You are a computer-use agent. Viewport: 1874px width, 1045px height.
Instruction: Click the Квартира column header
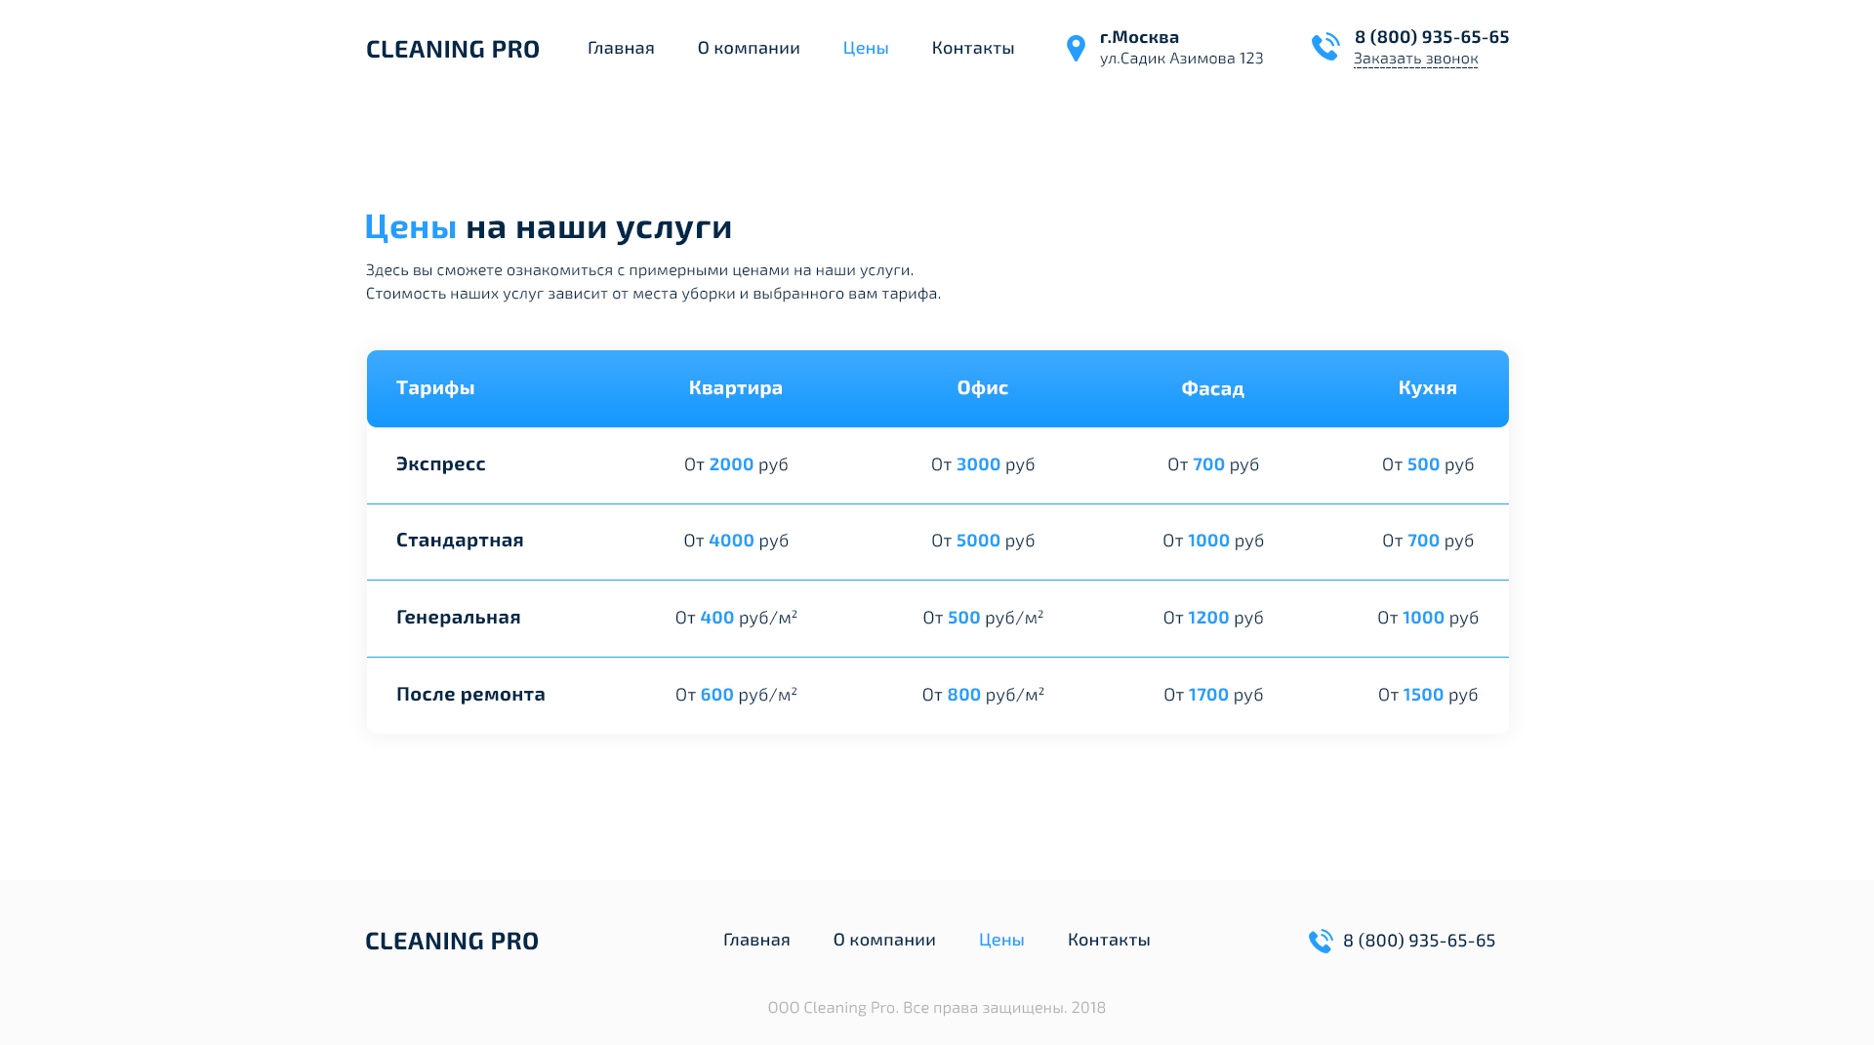(736, 388)
